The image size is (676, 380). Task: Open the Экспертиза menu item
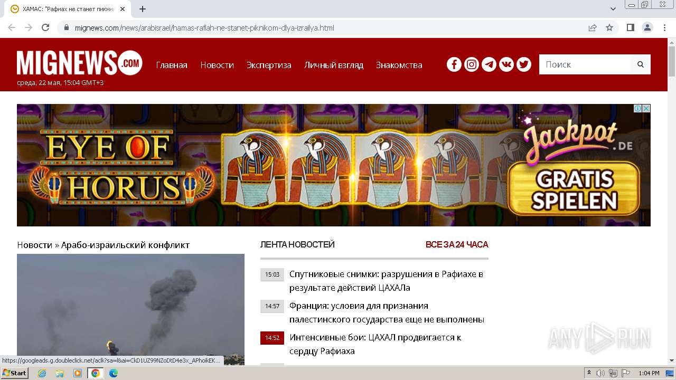pyautogui.click(x=269, y=65)
